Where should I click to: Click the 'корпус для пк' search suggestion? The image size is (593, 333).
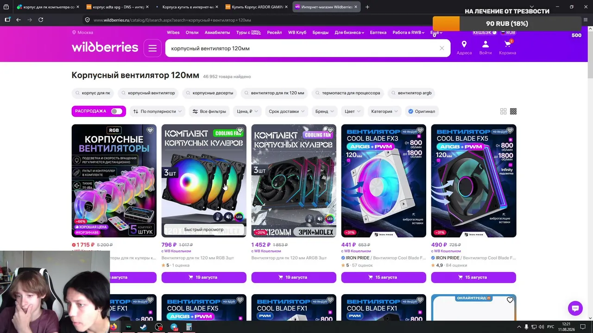pyautogui.click(x=93, y=93)
